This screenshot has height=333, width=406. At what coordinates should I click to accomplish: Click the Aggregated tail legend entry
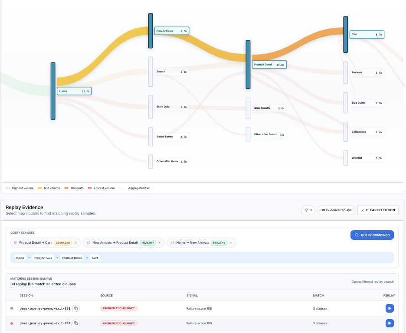tap(134, 188)
